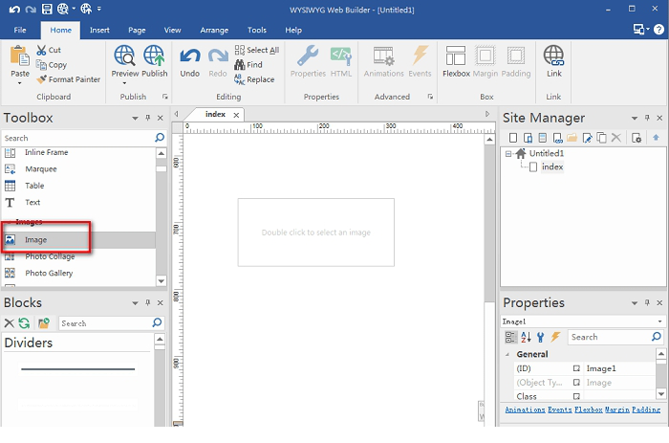The width and height of the screenshot is (669, 443).
Task: Activate the Format Painter tool
Action: coord(69,79)
